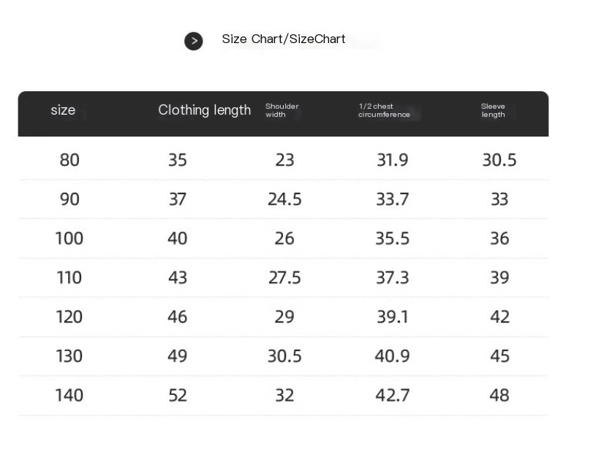Select the size 100 row label
The width and height of the screenshot is (612, 449).
coord(69,239)
